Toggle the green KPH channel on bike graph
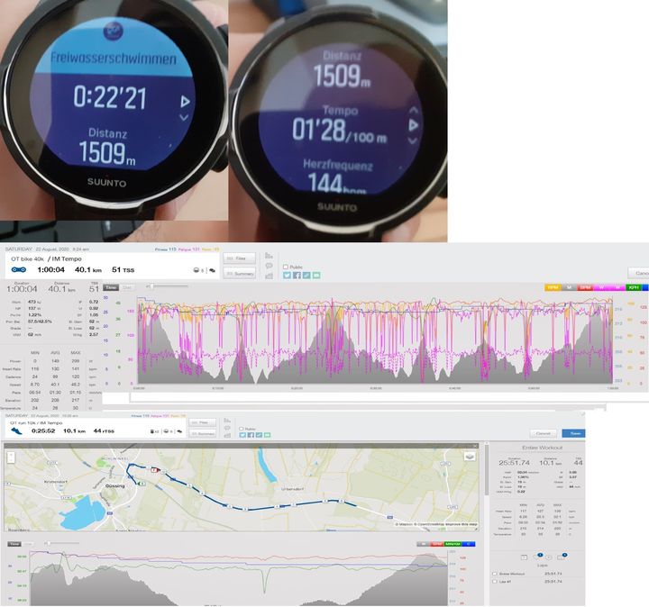The width and height of the screenshot is (649, 607). [x=634, y=287]
